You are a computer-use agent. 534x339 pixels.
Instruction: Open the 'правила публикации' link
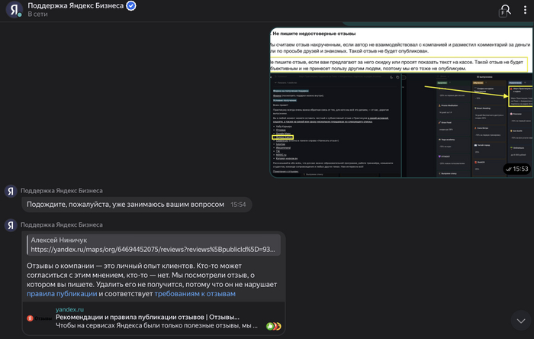click(62, 294)
